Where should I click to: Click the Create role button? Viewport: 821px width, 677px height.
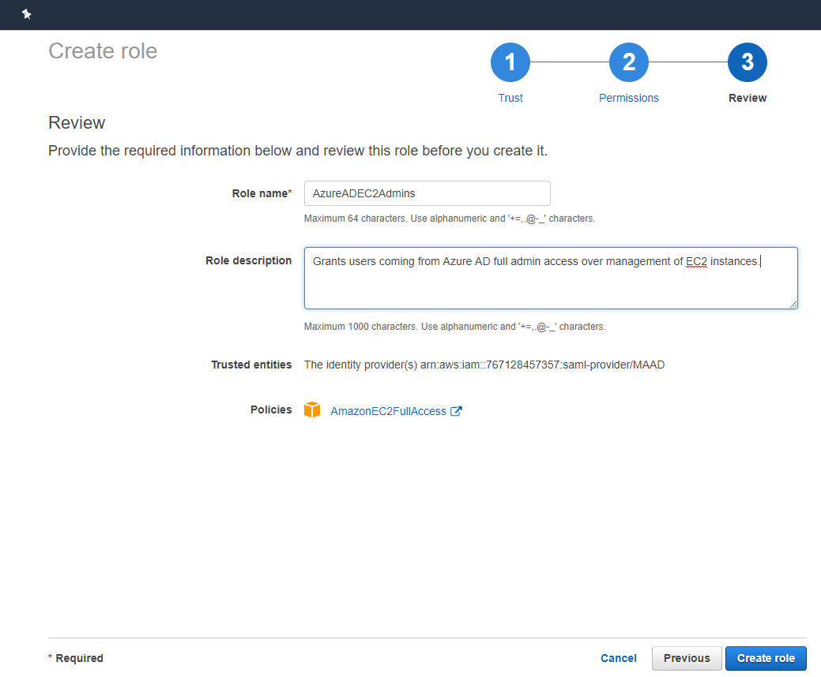(766, 658)
